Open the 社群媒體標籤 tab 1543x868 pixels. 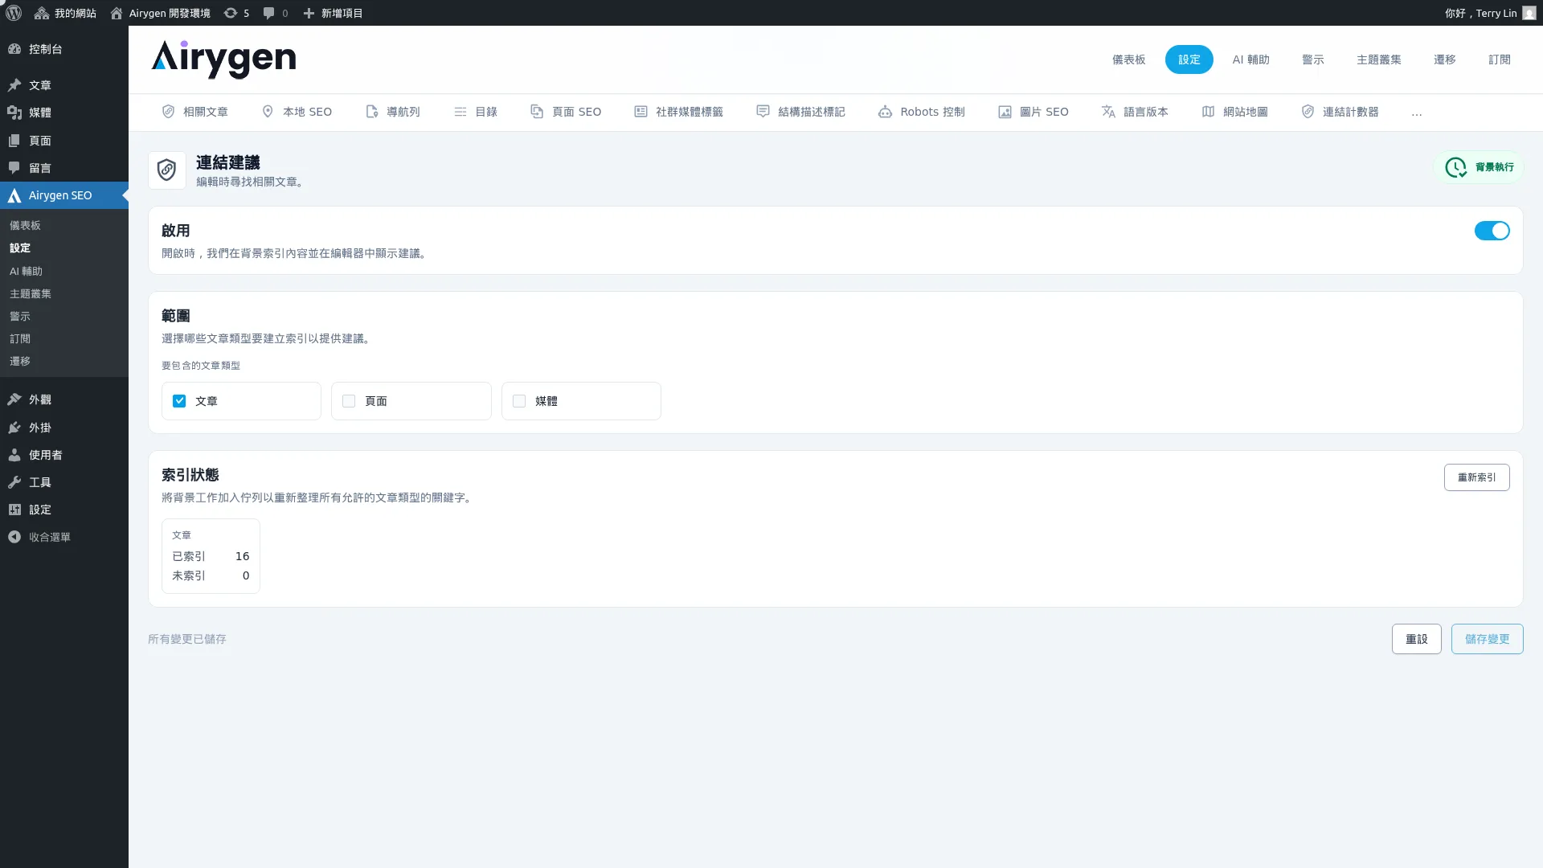pyautogui.click(x=679, y=112)
